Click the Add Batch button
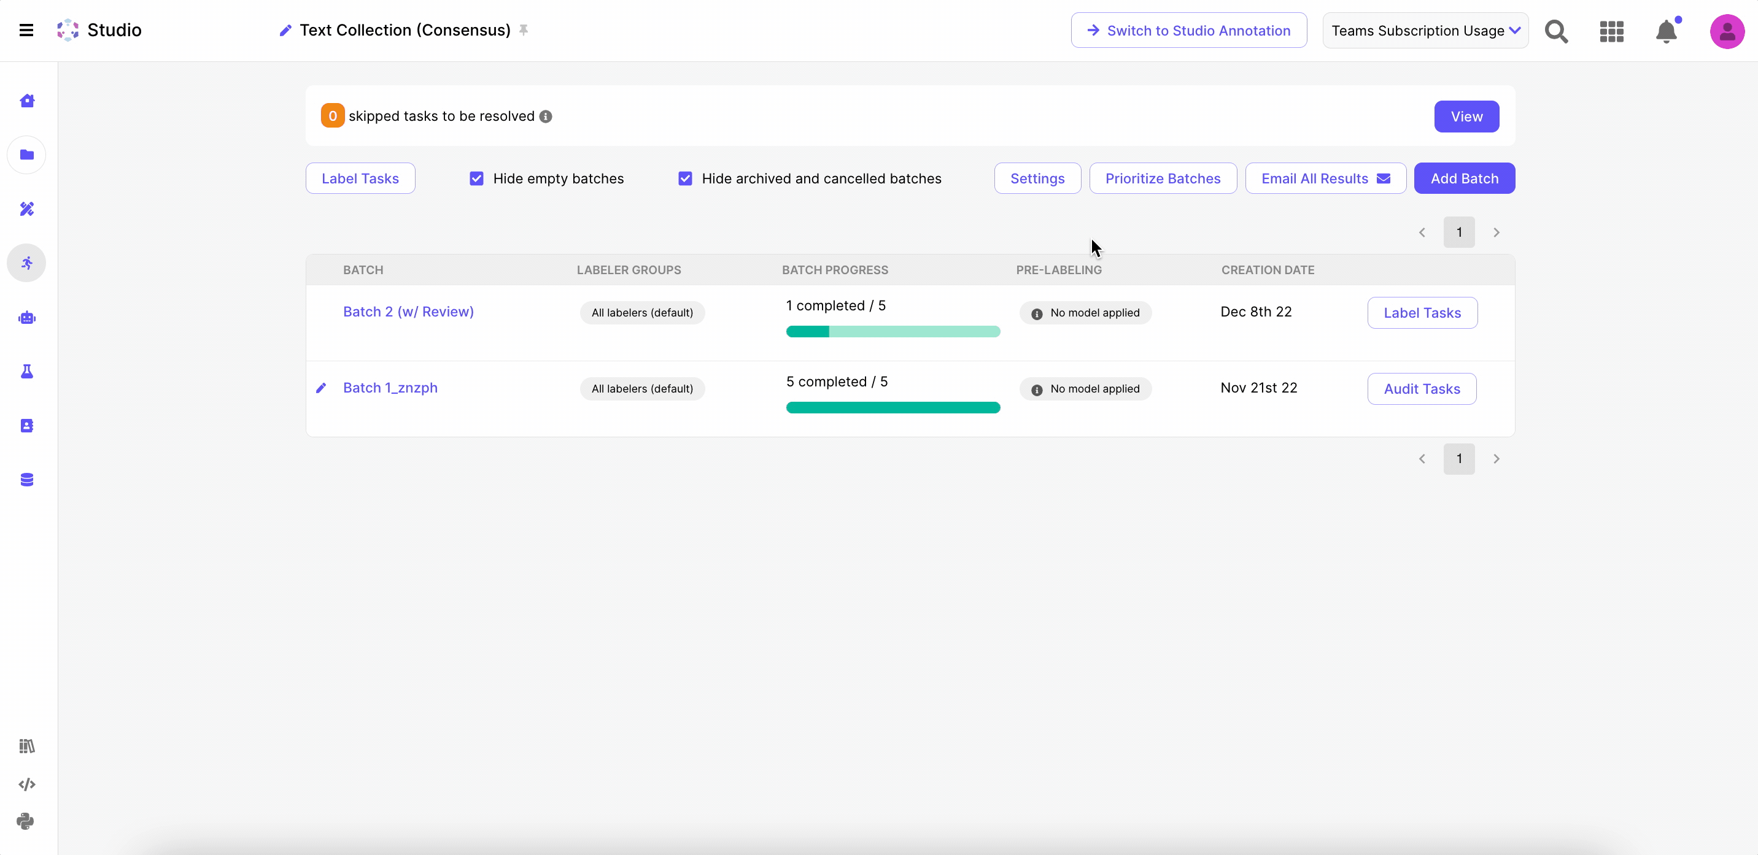The width and height of the screenshot is (1758, 855). pyautogui.click(x=1464, y=178)
